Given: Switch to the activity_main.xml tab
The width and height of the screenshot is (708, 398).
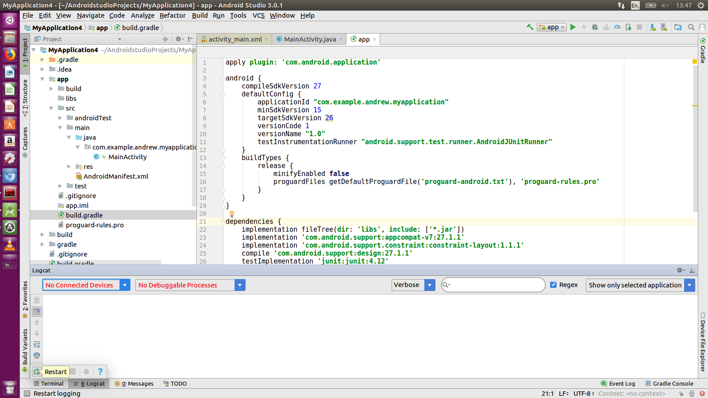Looking at the screenshot, I should 235,39.
